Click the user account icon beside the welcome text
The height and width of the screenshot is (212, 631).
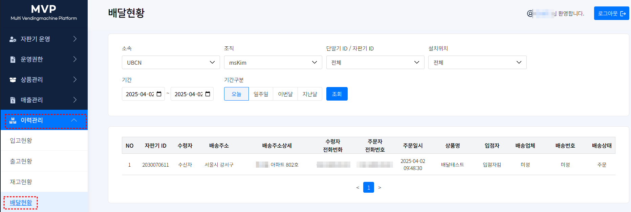coord(530,14)
